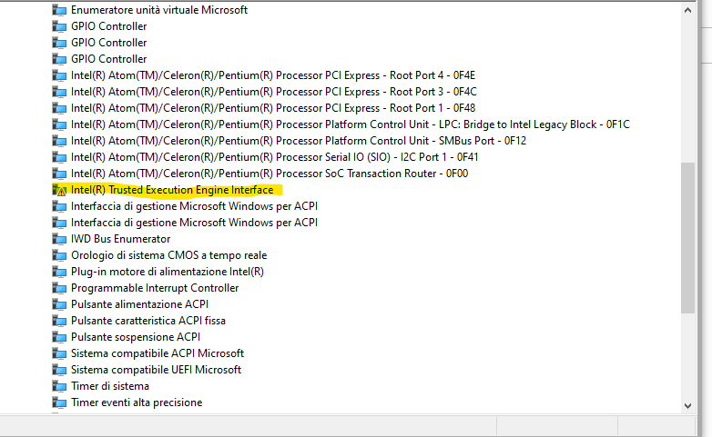Select Intel(R) Trusted Execution Engine Interface device

[x=171, y=190]
